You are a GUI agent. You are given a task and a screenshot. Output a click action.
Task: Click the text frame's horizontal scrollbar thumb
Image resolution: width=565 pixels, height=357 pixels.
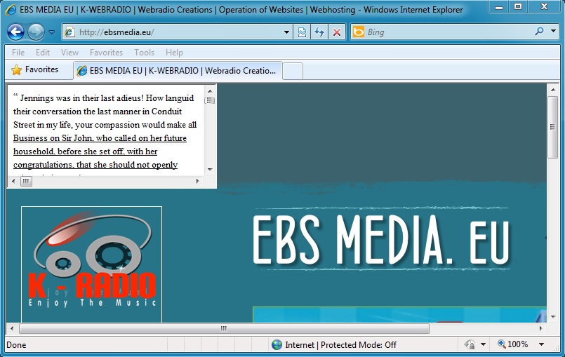pyautogui.click(x=26, y=181)
